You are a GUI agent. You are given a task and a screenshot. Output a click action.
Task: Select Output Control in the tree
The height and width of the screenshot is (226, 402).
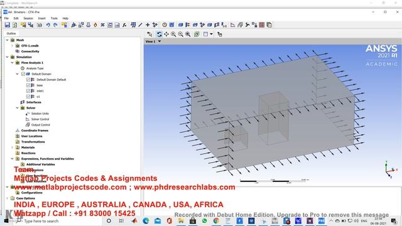click(x=40, y=125)
